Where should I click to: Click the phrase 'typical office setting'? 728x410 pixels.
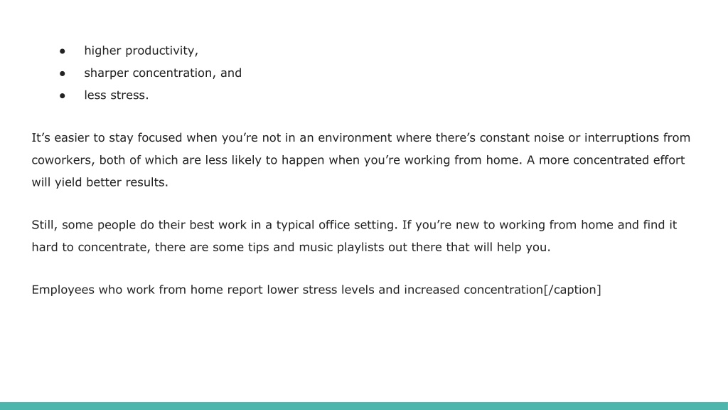(x=336, y=225)
